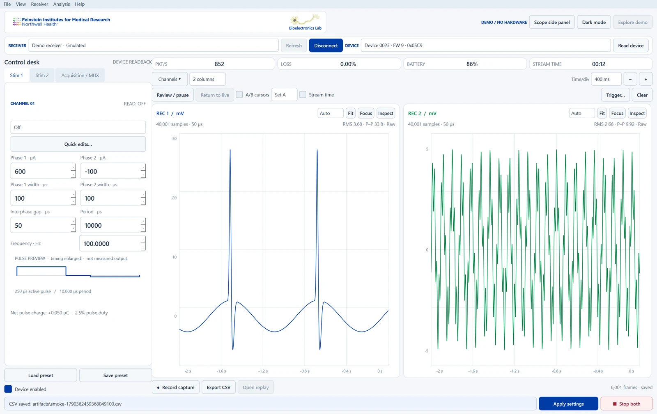Image resolution: width=657 pixels, height=414 pixels.
Task: Open the File menu
Action: click(7, 4)
